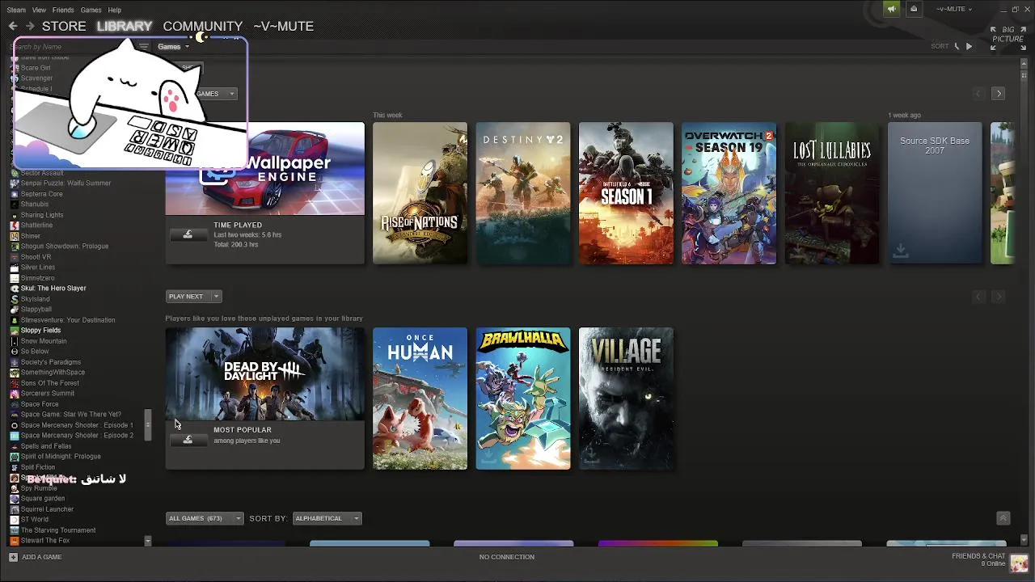Click the Sloppy Fields game icon
1035x582 pixels.
[14, 331]
